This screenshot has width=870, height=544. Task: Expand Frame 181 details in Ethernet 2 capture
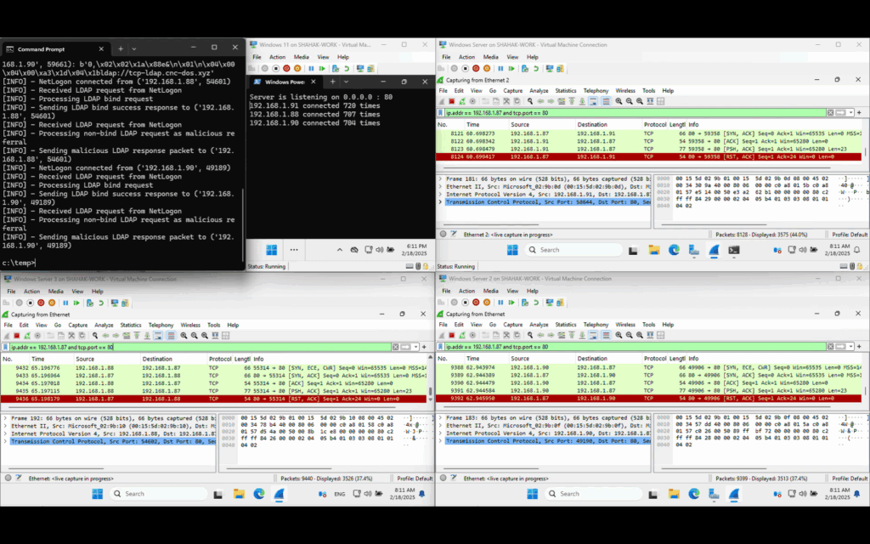click(x=442, y=179)
